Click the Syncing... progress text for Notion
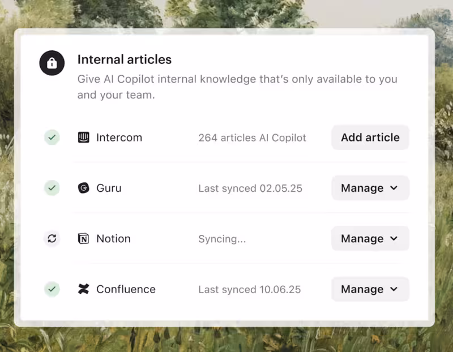Viewport: 453px width, 352px height. click(x=222, y=238)
